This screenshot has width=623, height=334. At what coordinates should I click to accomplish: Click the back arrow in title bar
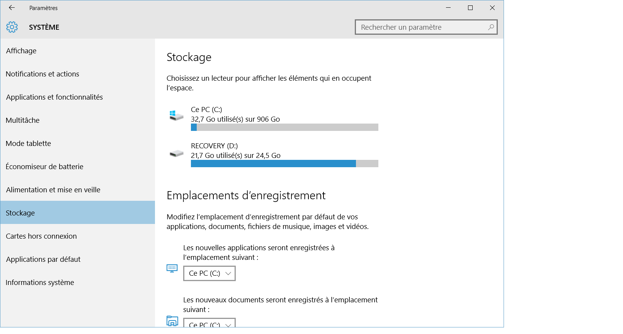click(12, 8)
